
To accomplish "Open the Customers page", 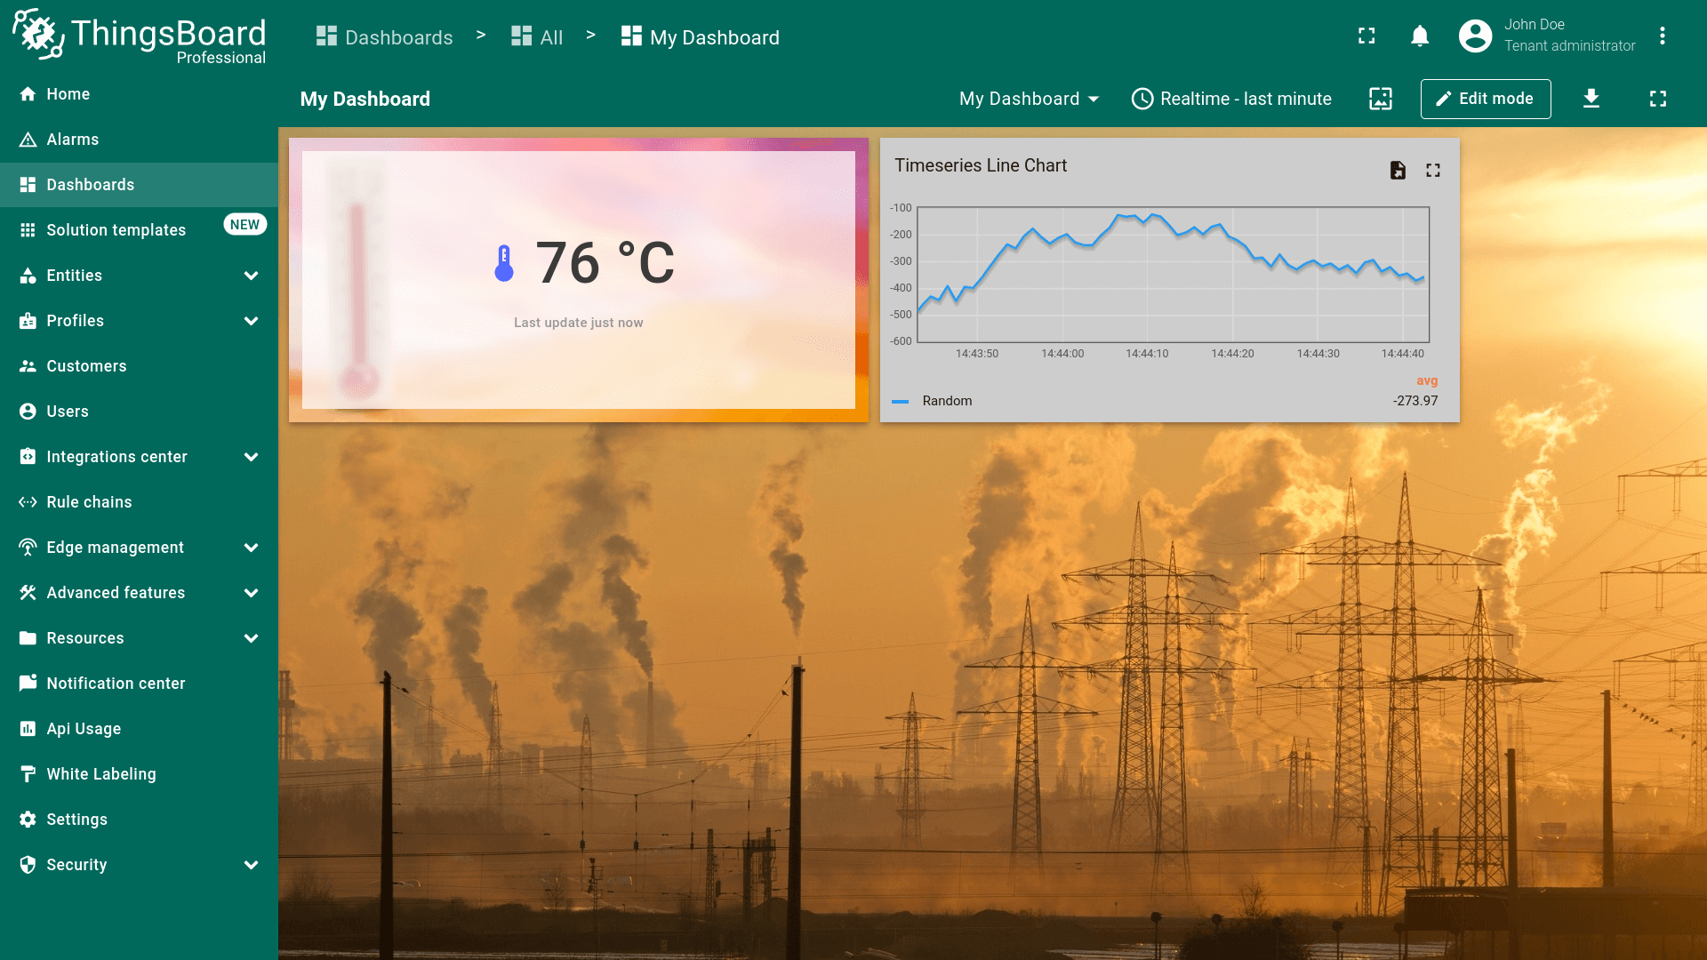I will (x=139, y=366).
